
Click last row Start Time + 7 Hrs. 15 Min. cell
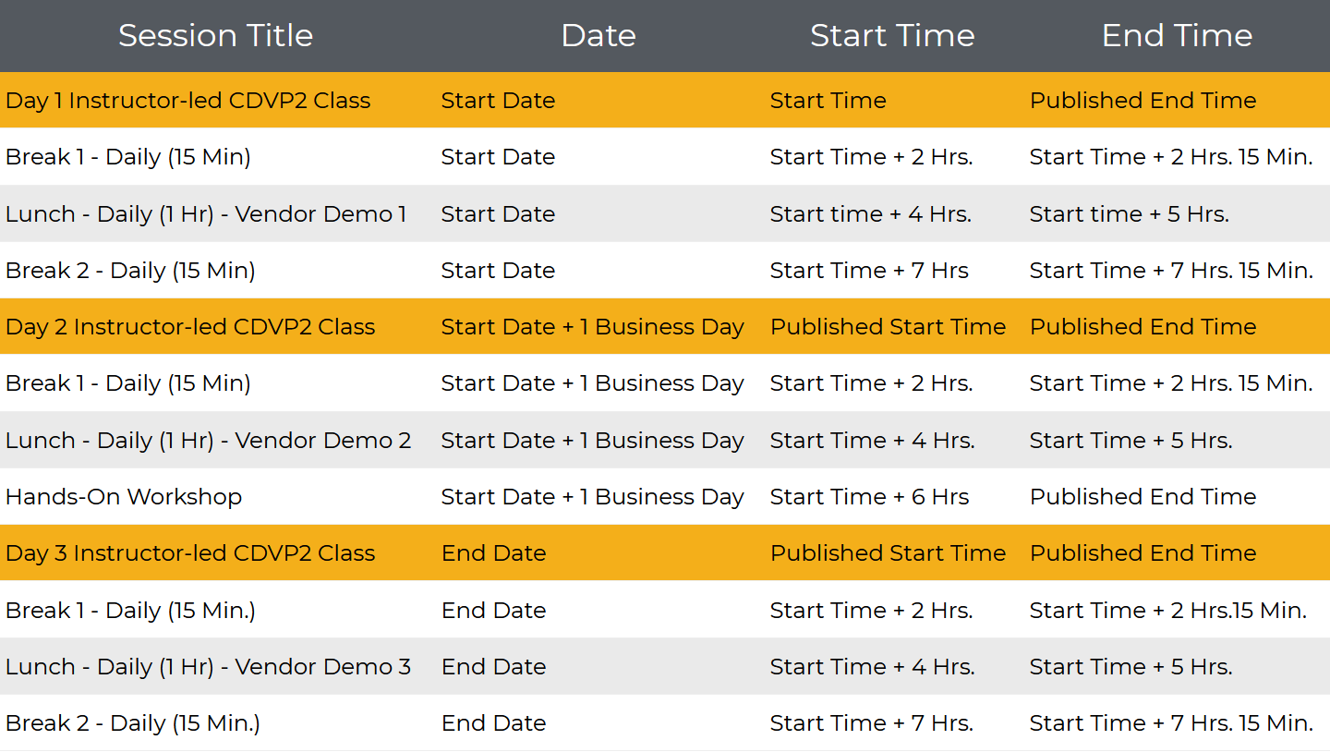1171,722
